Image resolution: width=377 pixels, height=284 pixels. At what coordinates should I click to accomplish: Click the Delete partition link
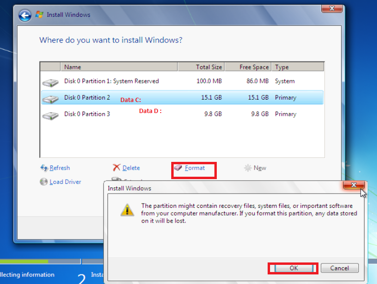(131, 168)
